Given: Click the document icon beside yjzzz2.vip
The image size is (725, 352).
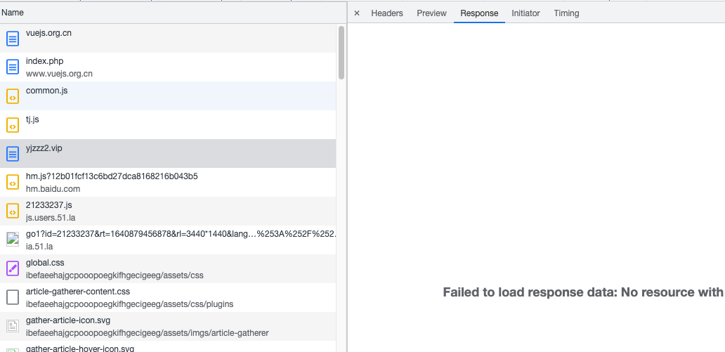Looking at the screenshot, I should point(12,154).
